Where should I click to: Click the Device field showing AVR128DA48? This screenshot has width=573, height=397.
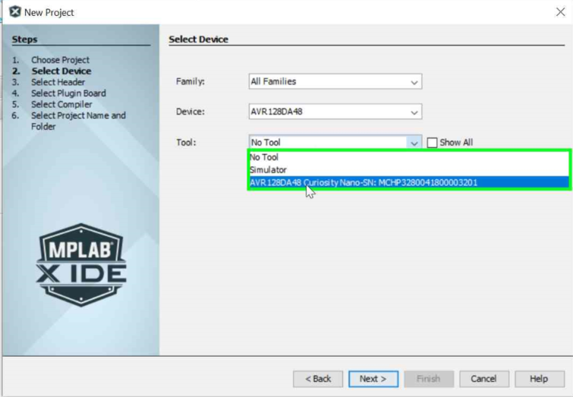tap(326, 112)
